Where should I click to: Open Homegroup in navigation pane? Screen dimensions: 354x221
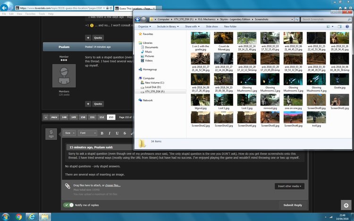click(x=150, y=69)
